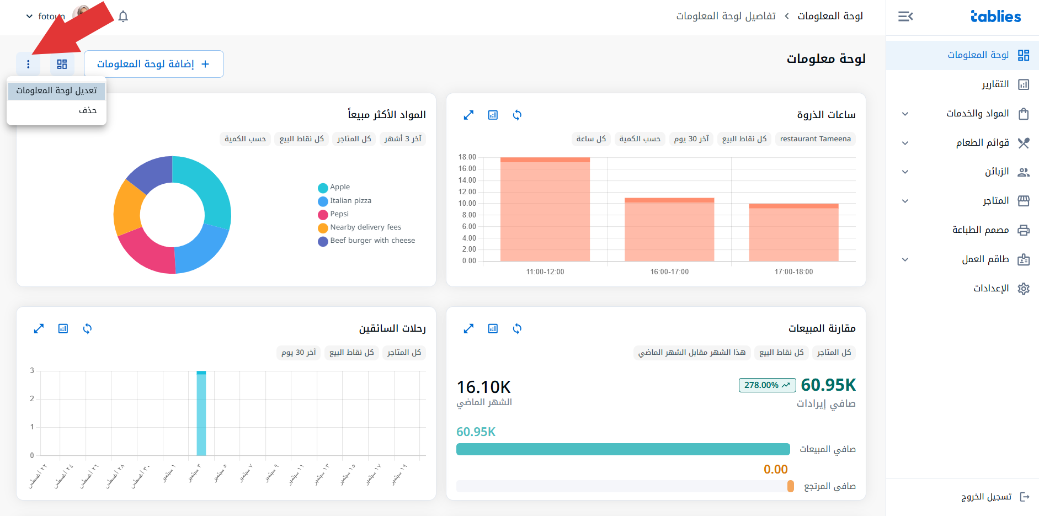Screen dimensions: 1039x516
Task: Toggle Italian pizza legend entry
Action: tap(345, 201)
